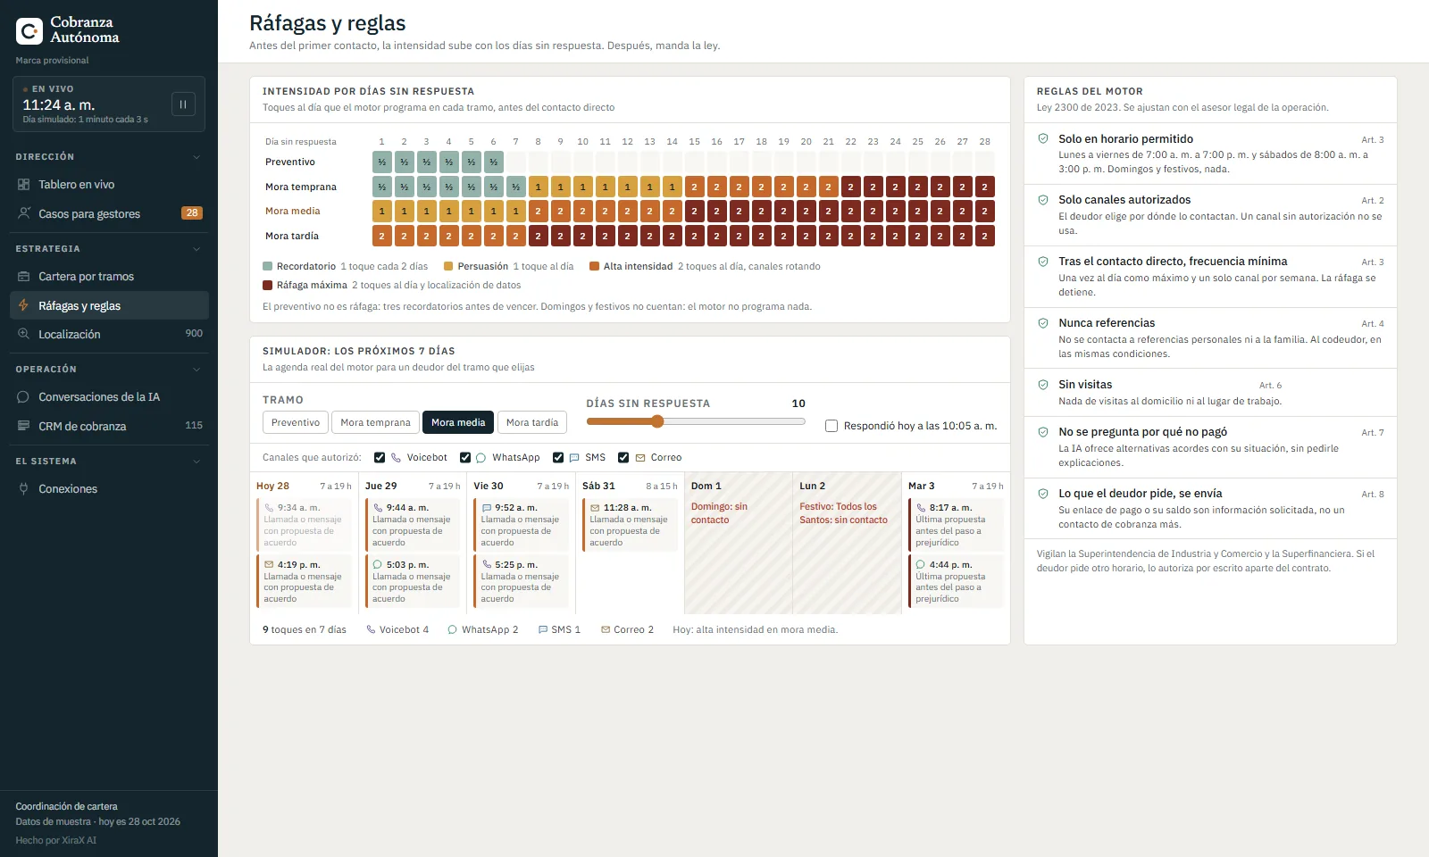Screen dimensions: 1429x857
Task: Select the Ráfagas y reglas lightning icon
Action: [x=24, y=305]
